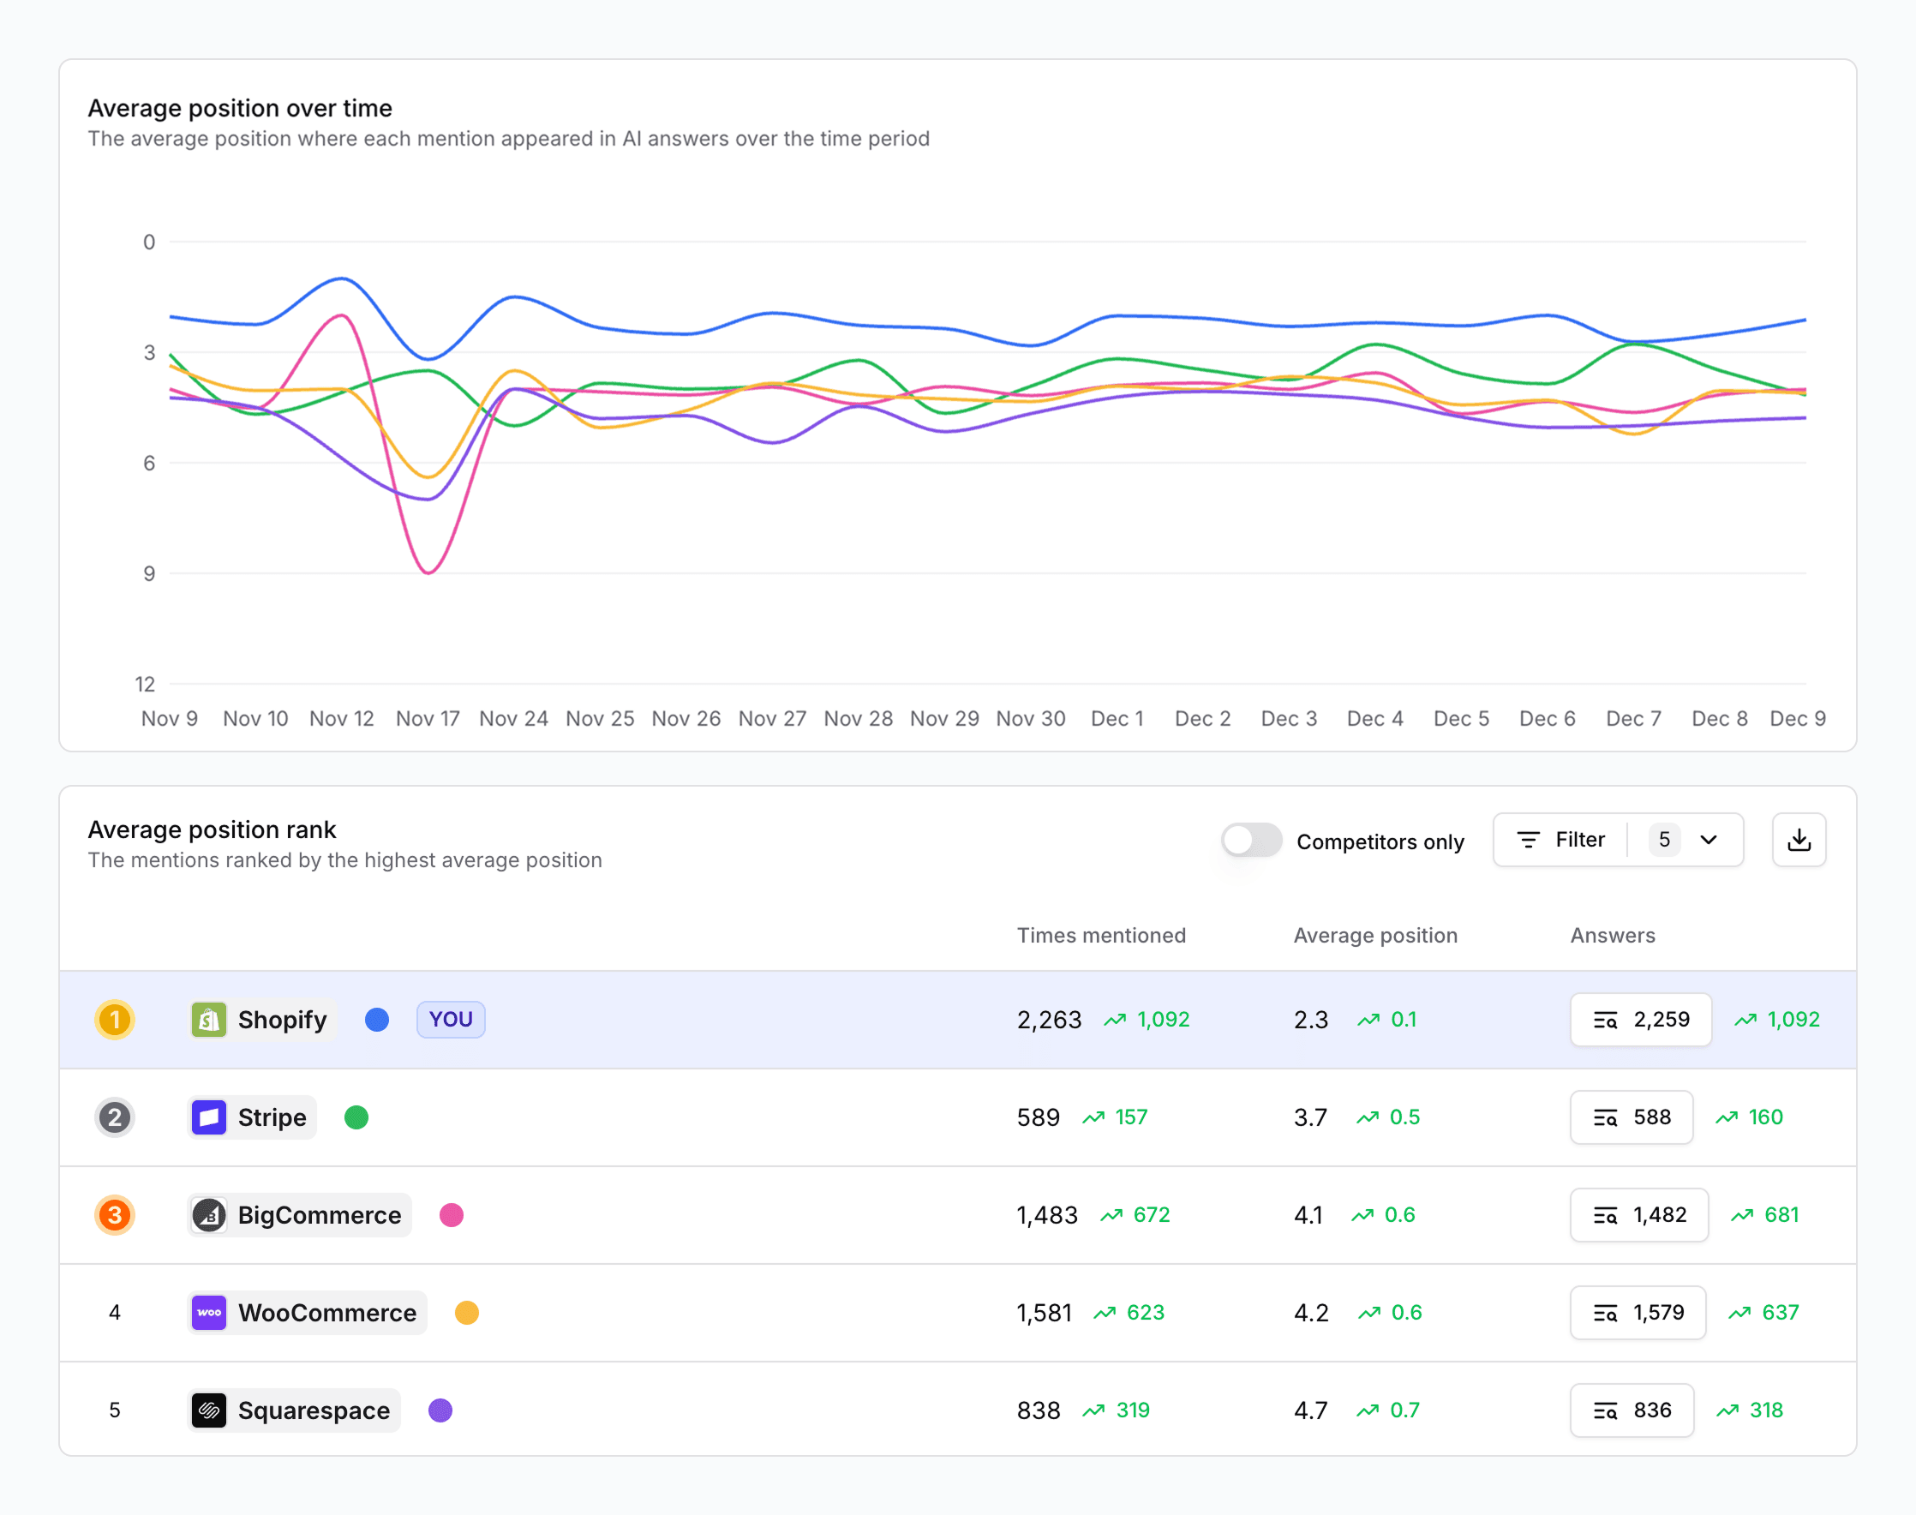Viewport: 1916px width, 1515px height.
Task: Click the pink color dot for BigCommerce
Action: coord(452,1216)
